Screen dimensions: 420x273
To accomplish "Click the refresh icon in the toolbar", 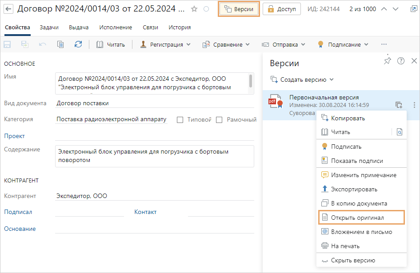I will point(78,44).
